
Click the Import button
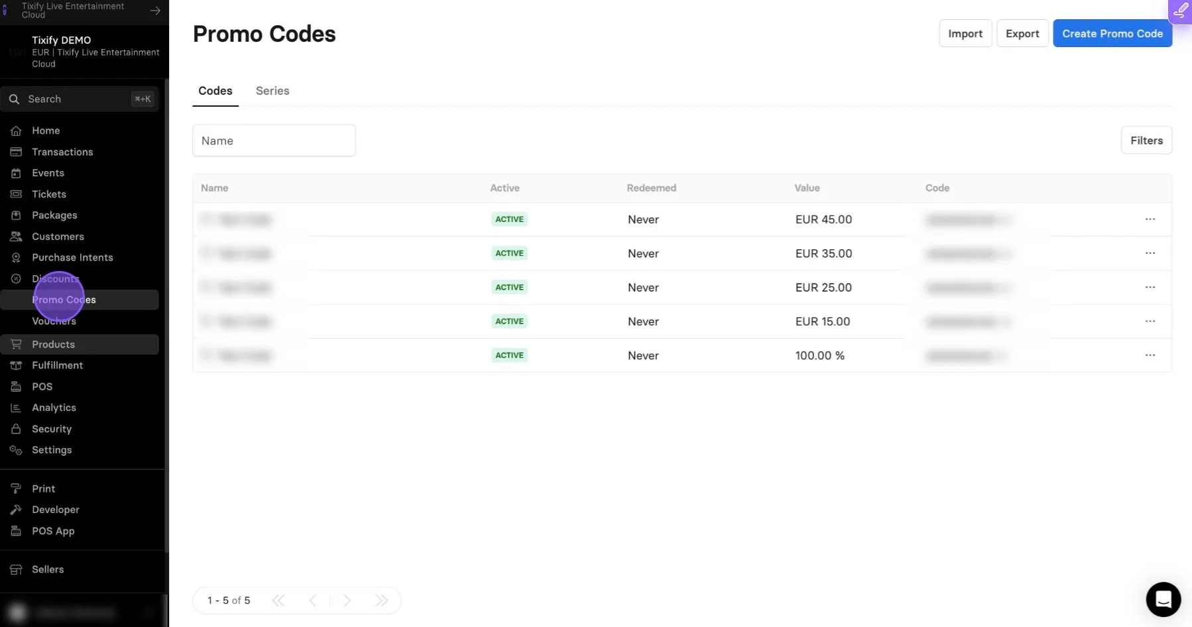click(x=965, y=33)
